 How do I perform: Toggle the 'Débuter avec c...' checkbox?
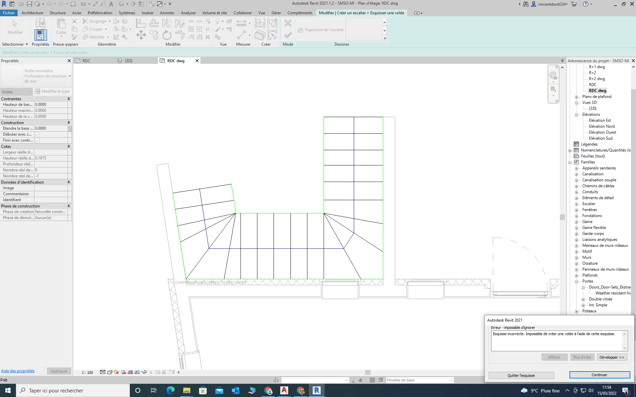coord(37,135)
